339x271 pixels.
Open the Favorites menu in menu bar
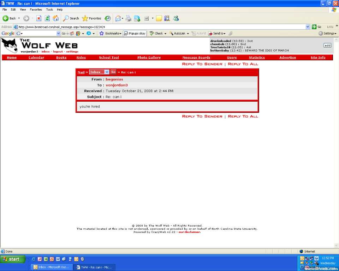click(36, 10)
